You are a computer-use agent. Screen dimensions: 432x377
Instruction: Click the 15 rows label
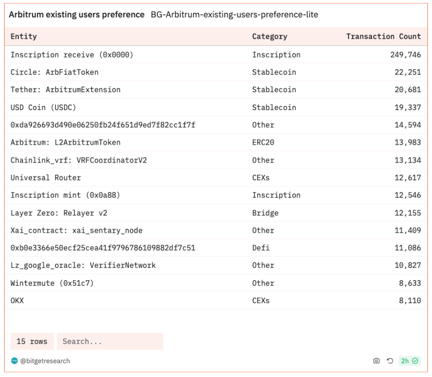pos(32,341)
